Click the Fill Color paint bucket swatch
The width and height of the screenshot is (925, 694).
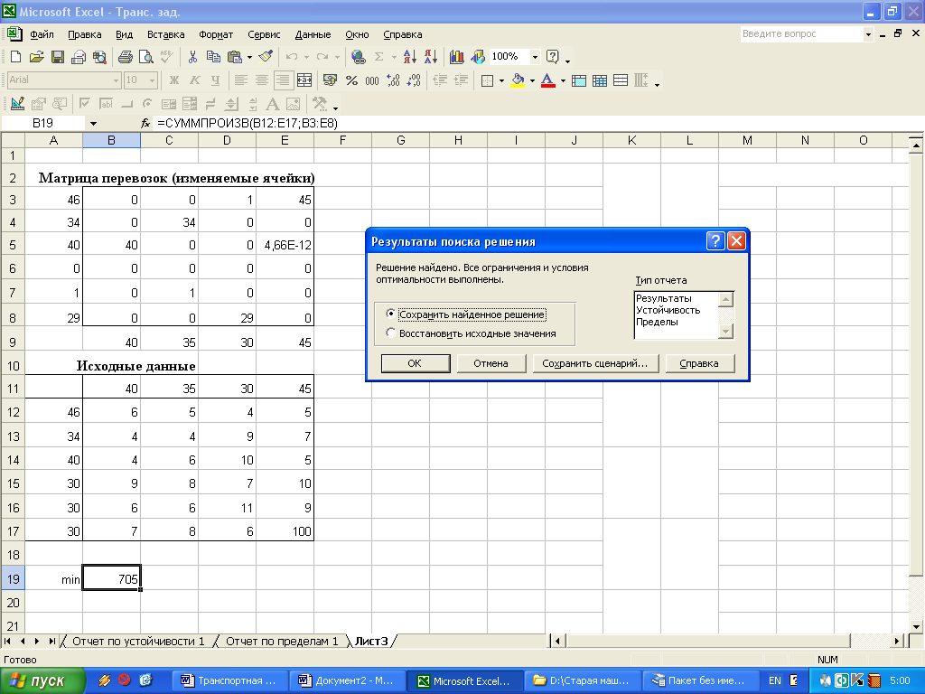coord(518,80)
